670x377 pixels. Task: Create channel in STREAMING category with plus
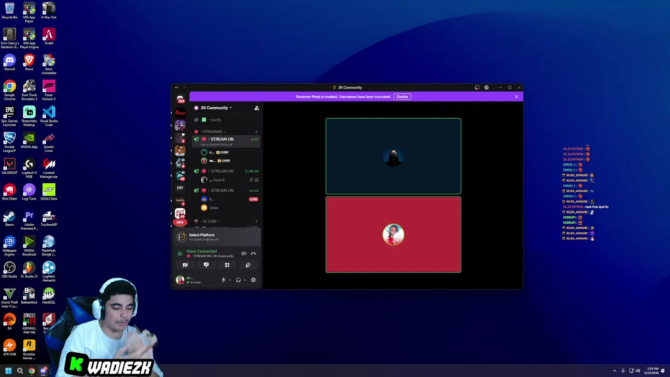256,132
